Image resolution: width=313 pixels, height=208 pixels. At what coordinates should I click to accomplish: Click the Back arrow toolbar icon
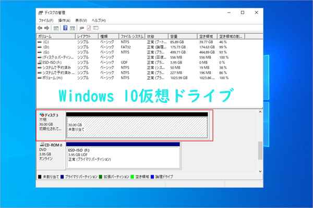coord(40,28)
